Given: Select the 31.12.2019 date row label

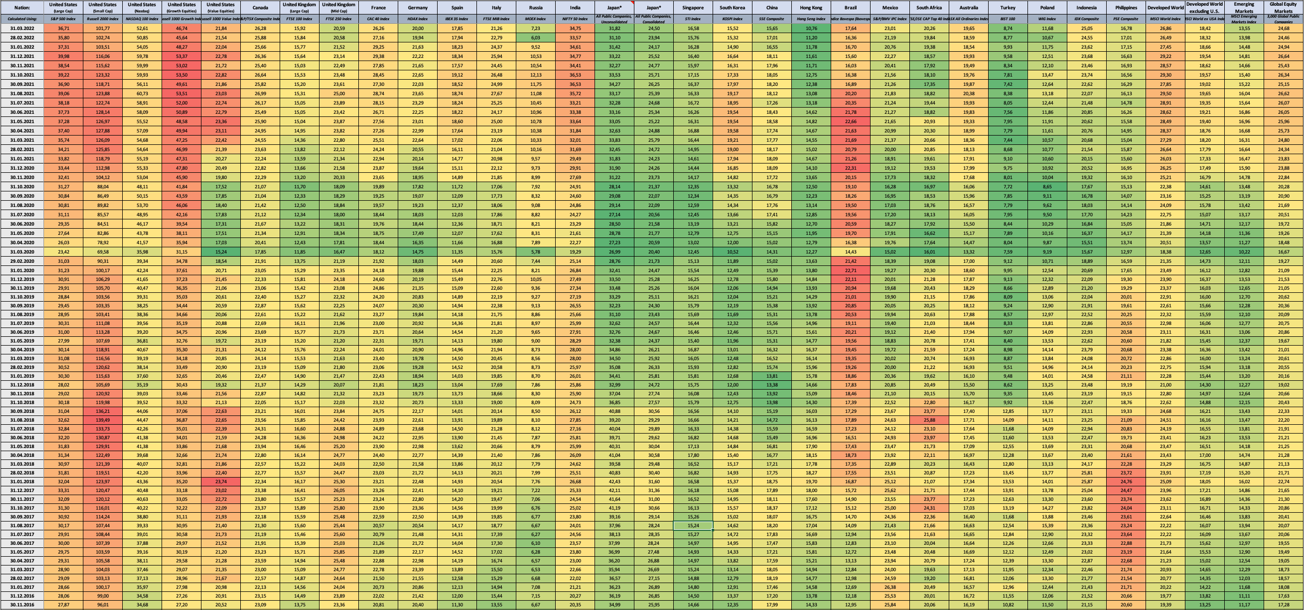Looking at the screenshot, I should tap(22, 279).
